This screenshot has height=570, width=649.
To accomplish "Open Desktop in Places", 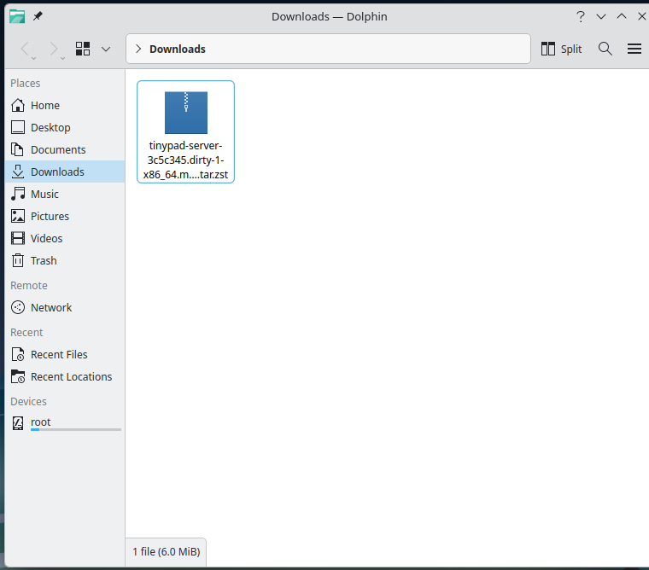I will (x=65, y=127).
